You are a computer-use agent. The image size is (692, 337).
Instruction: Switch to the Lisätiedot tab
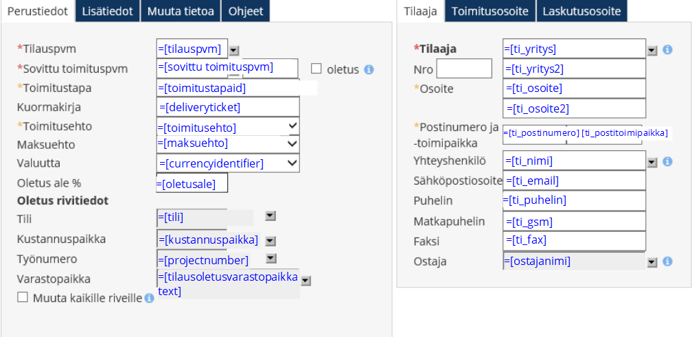(107, 11)
